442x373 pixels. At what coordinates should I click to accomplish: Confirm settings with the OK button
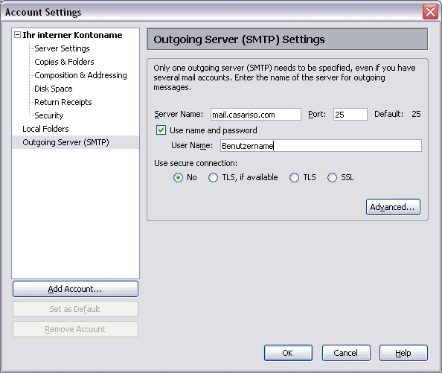pos(288,353)
